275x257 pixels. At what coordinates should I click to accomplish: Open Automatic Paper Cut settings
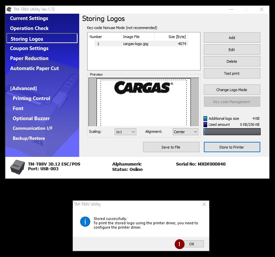pyautogui.click(x=34, y=68)
